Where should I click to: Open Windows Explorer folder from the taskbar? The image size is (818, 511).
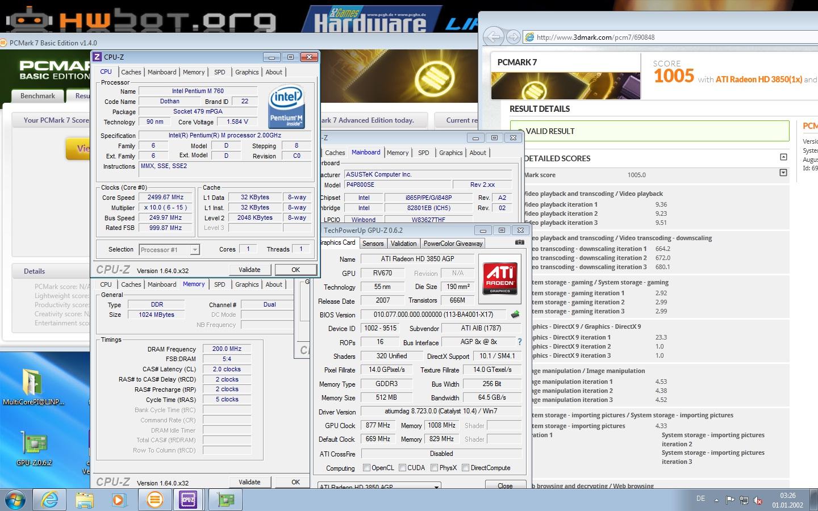[x=85, y=500]
